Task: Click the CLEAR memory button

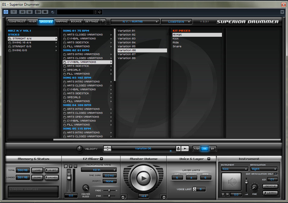Action: tap(37, 177)
